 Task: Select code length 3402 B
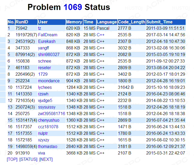click(132, 74)
